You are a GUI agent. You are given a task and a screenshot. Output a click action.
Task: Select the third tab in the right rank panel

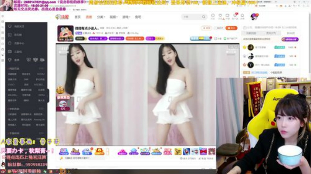(x=291, y=33)
